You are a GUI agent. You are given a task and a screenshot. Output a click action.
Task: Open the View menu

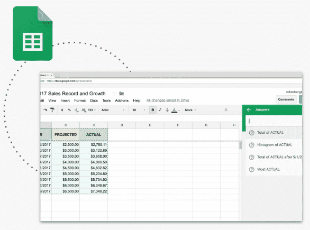click(x=52, y=100)
